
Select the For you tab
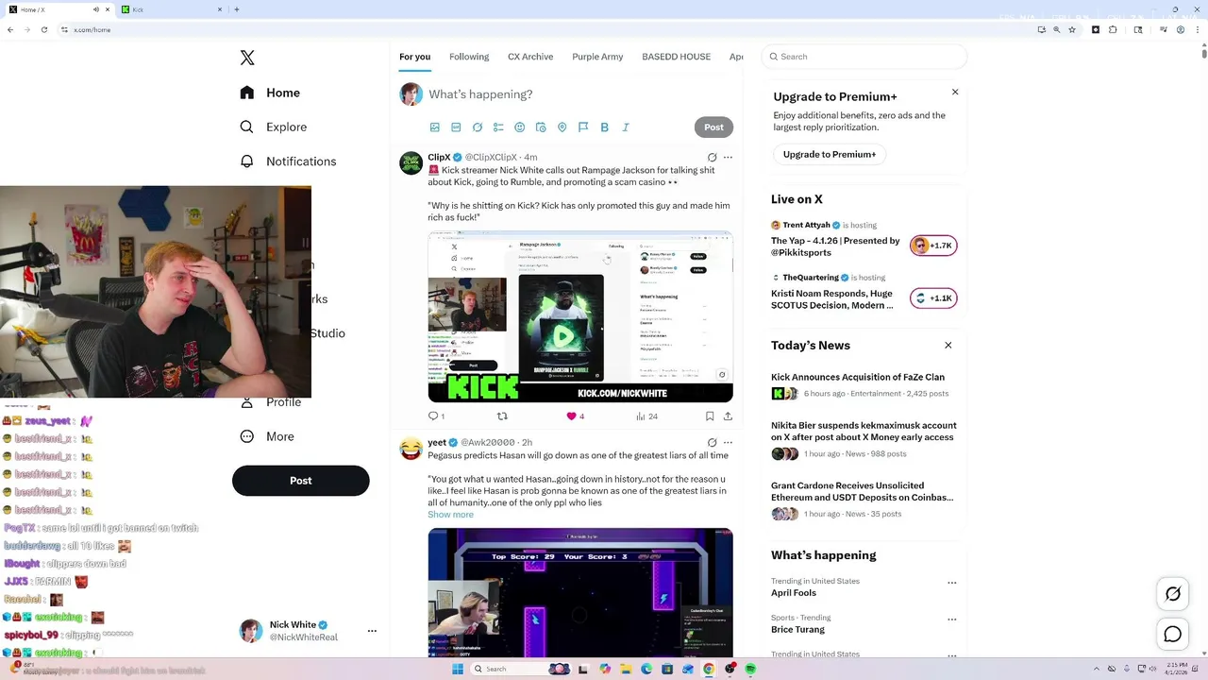tap(414, 57)
